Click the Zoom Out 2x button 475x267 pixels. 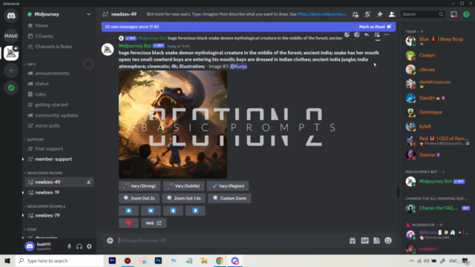click(139, 198)
